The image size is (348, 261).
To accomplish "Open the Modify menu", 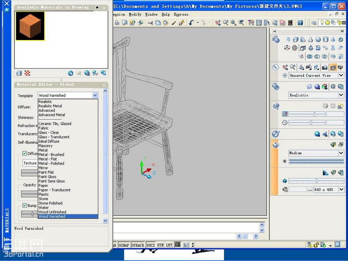I will pyautogui.click(x=135, y=14).
